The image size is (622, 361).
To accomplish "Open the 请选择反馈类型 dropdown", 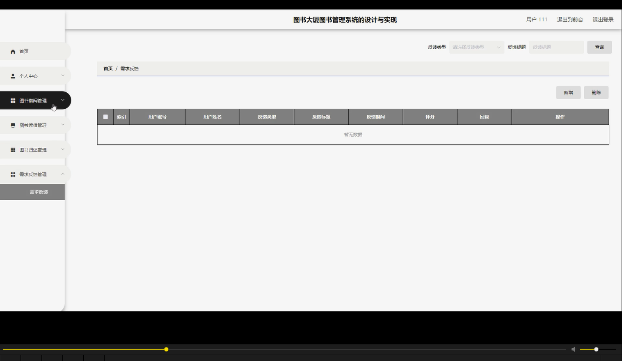I will coord(476,47).
